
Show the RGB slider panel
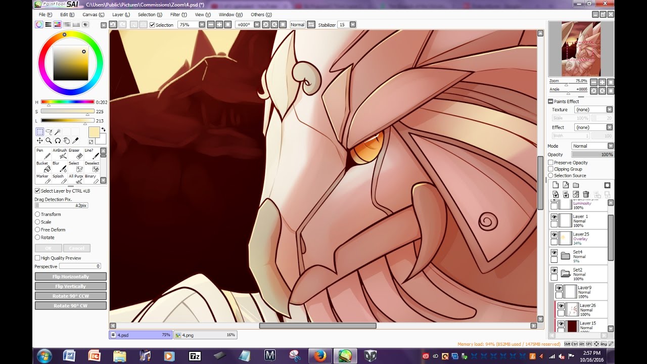49,24
